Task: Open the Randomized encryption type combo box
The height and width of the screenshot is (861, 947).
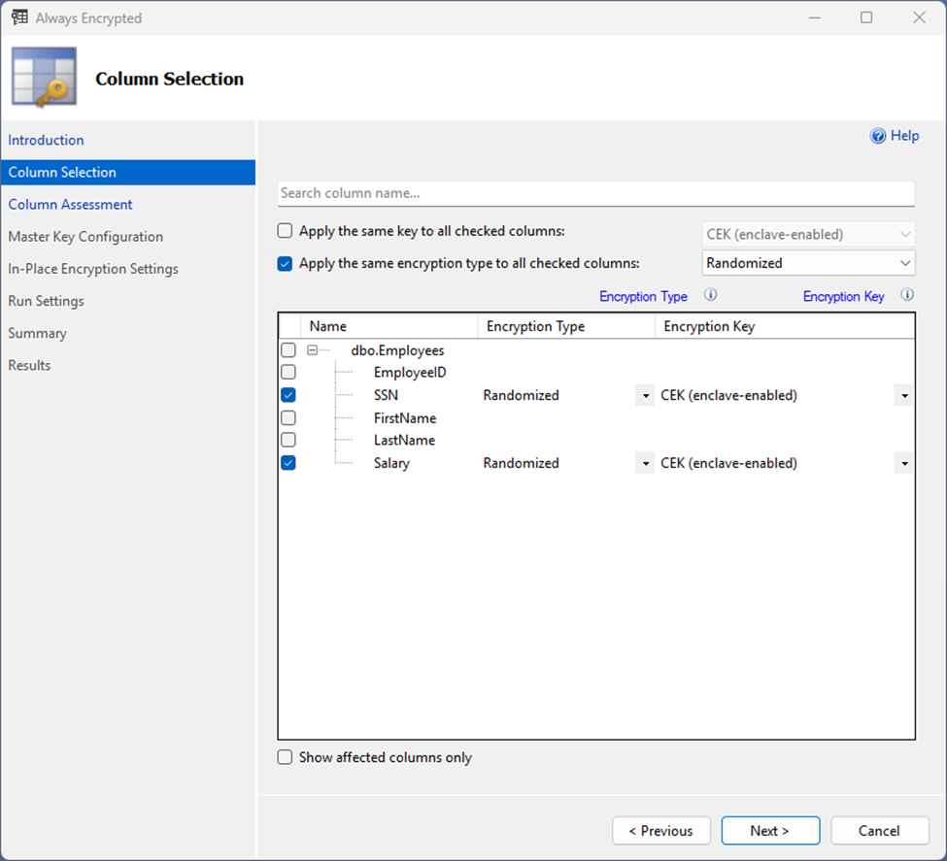Action: pyautogui.click(x=808, y=263)
